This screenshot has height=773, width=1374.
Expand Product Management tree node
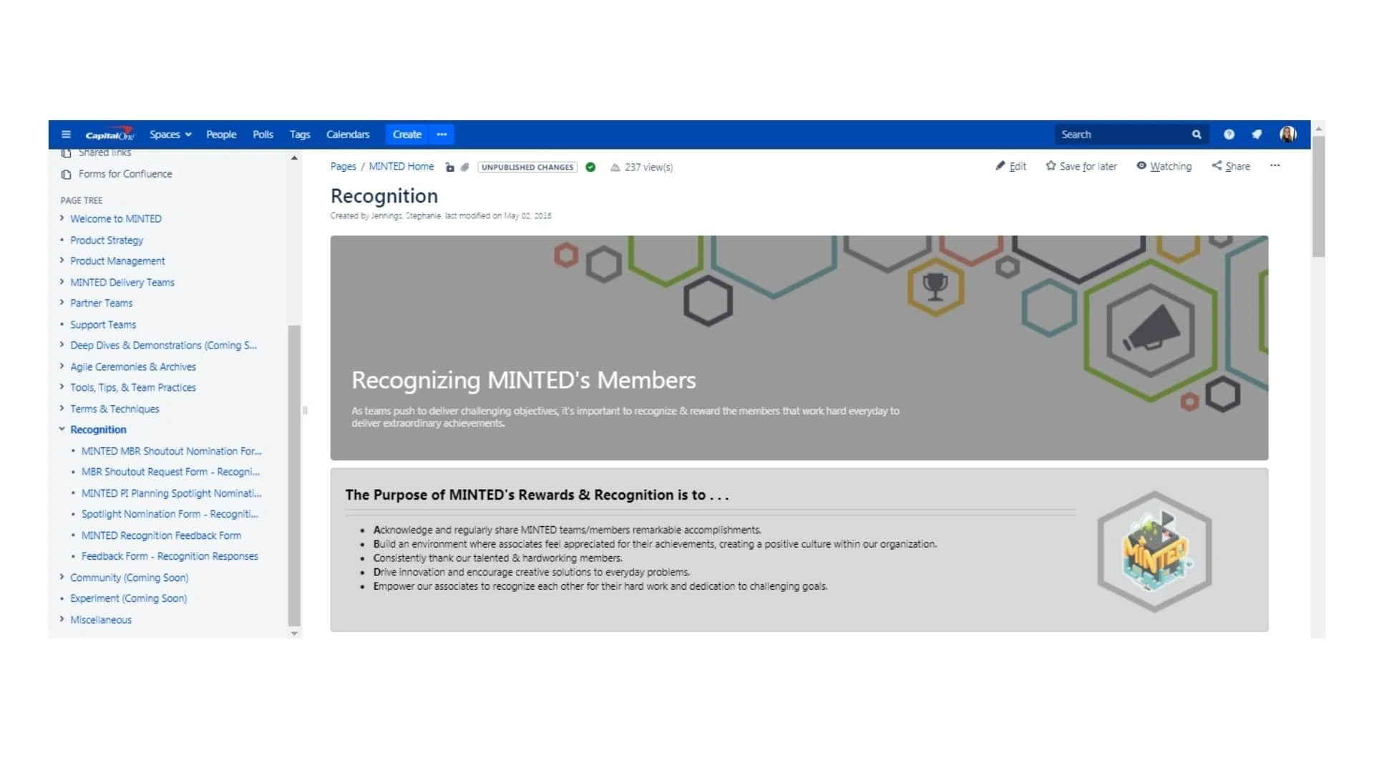(62, 261)
